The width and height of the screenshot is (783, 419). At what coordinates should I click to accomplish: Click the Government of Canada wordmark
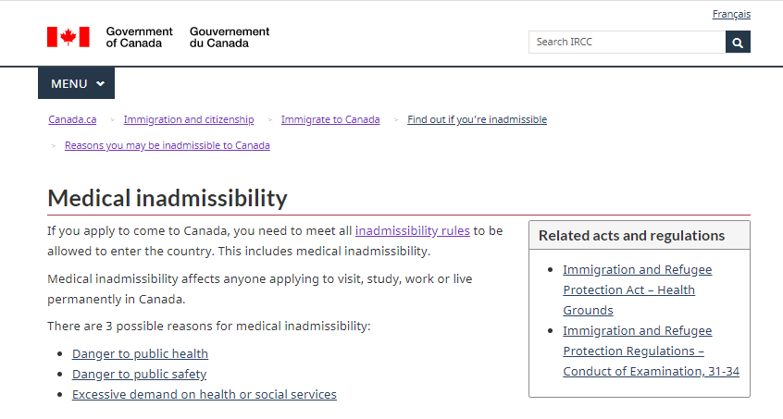click(139, 37)
